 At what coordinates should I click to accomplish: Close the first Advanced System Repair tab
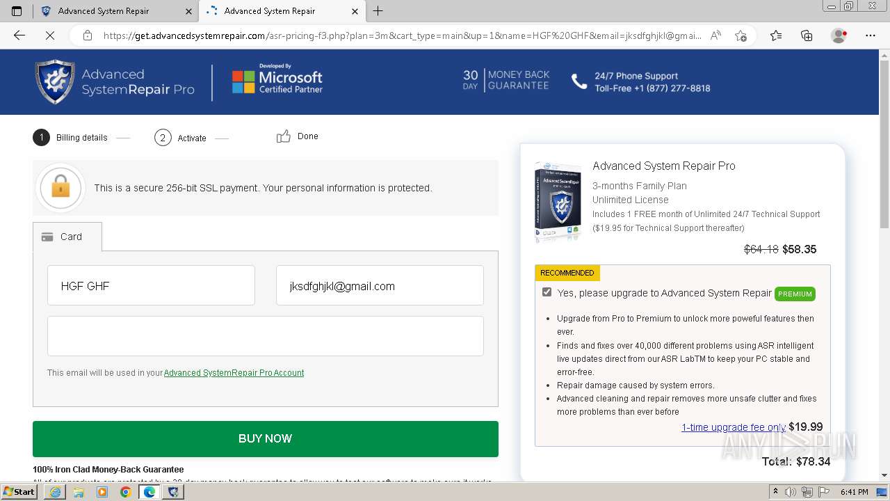188,11
